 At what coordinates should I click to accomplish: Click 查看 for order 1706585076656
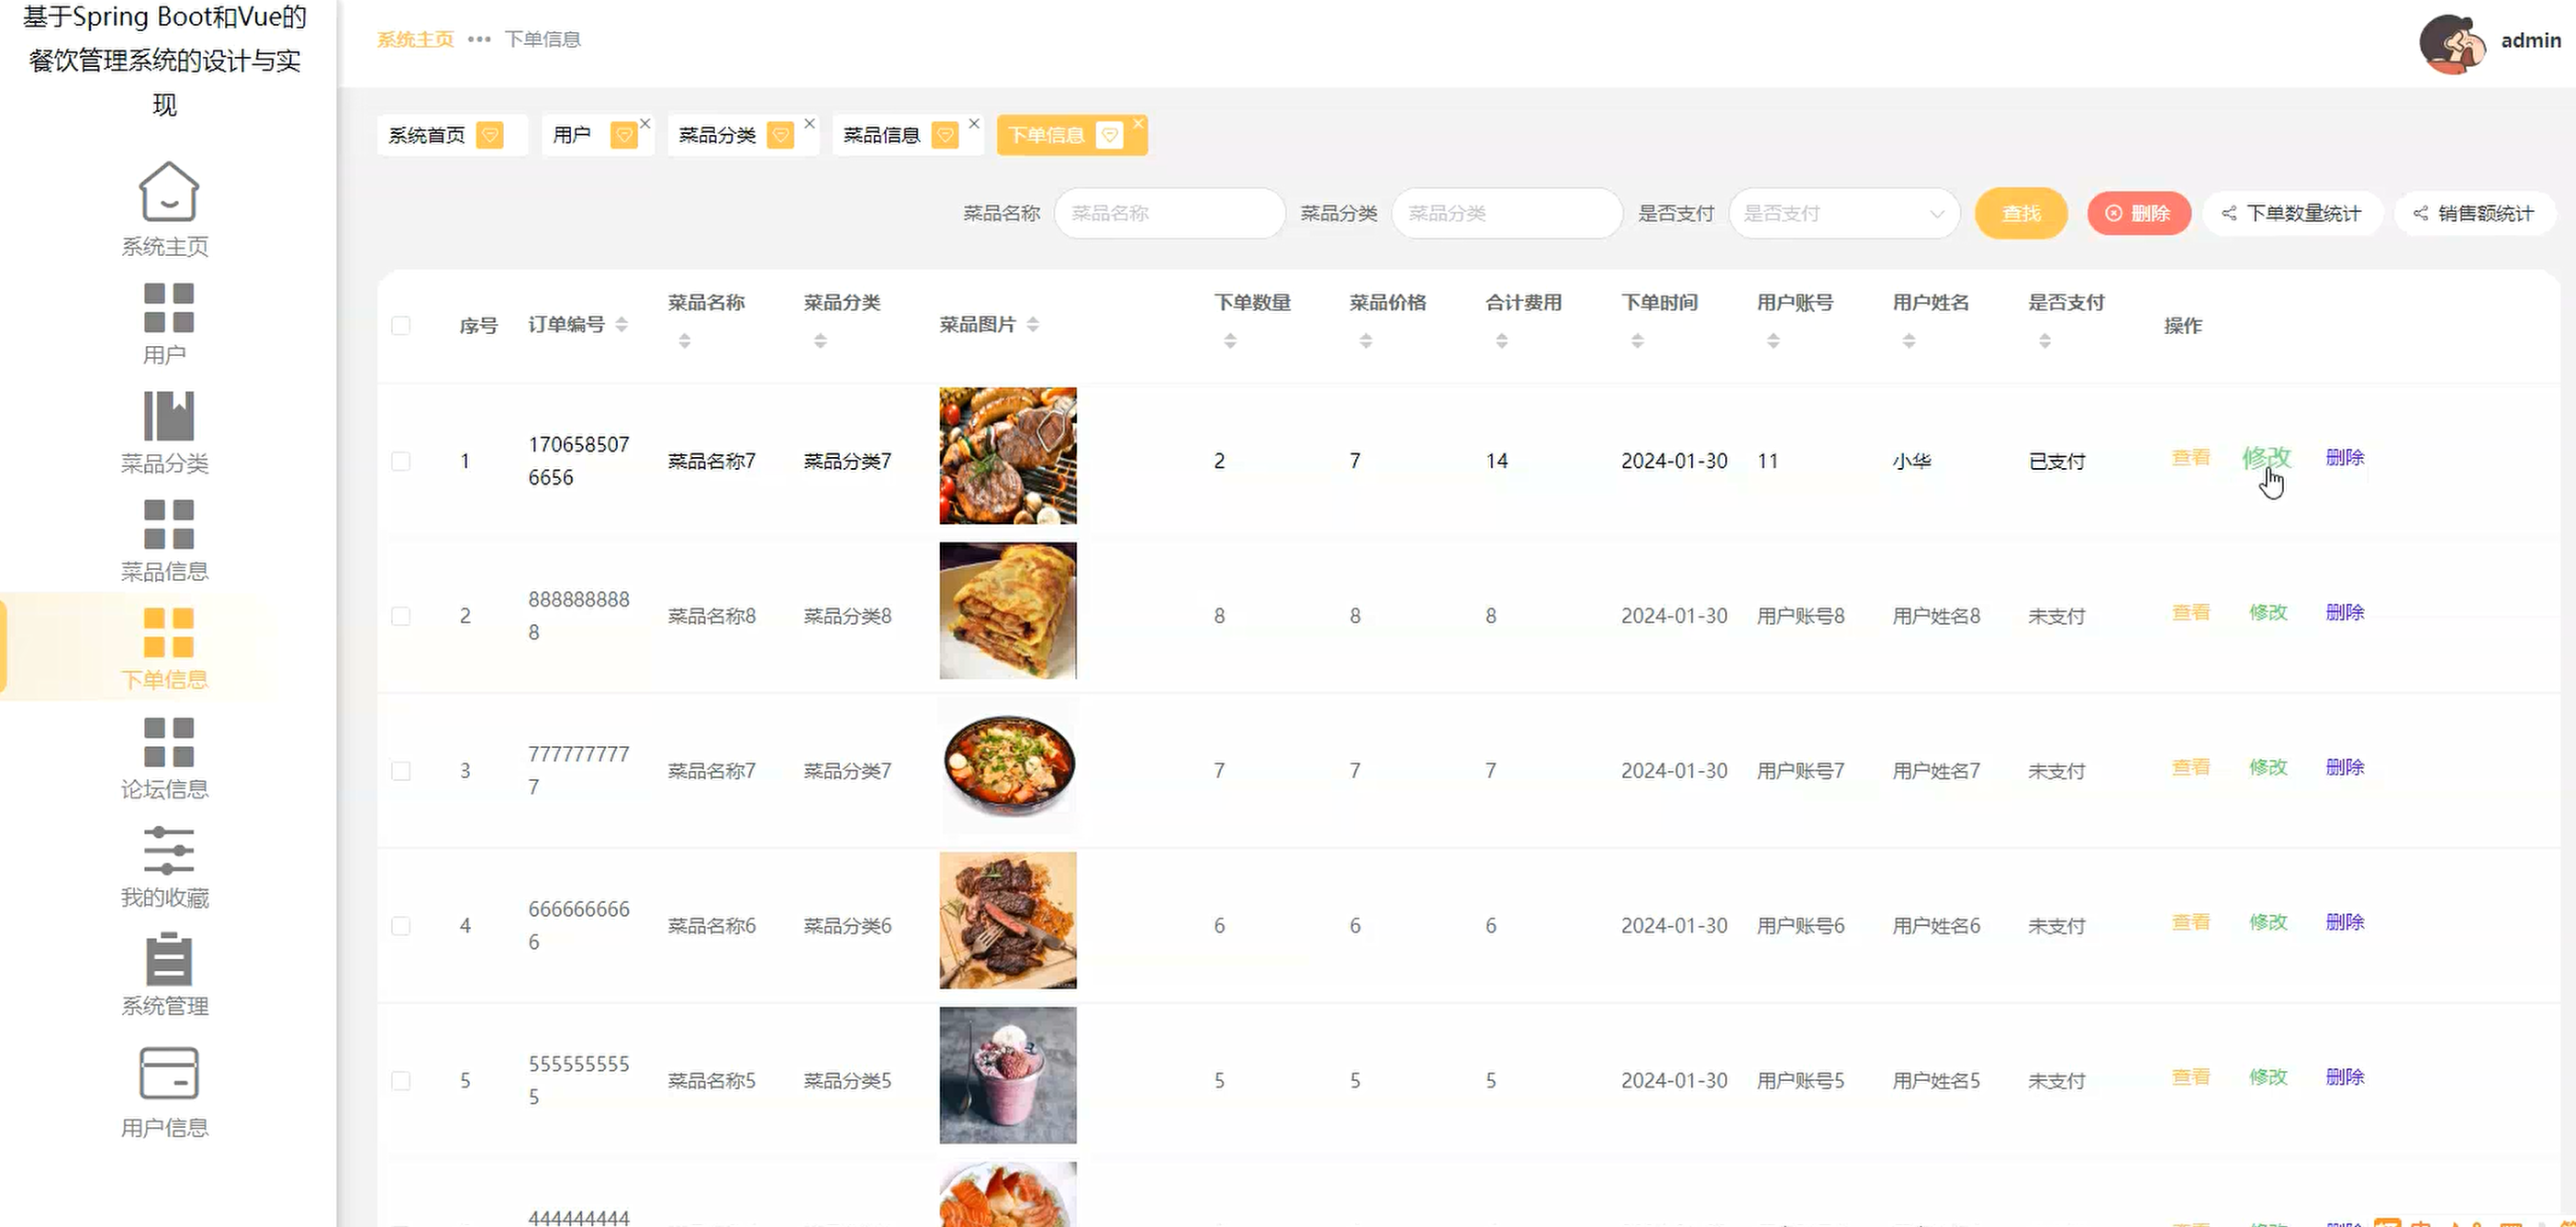[x=2191, y=457]
